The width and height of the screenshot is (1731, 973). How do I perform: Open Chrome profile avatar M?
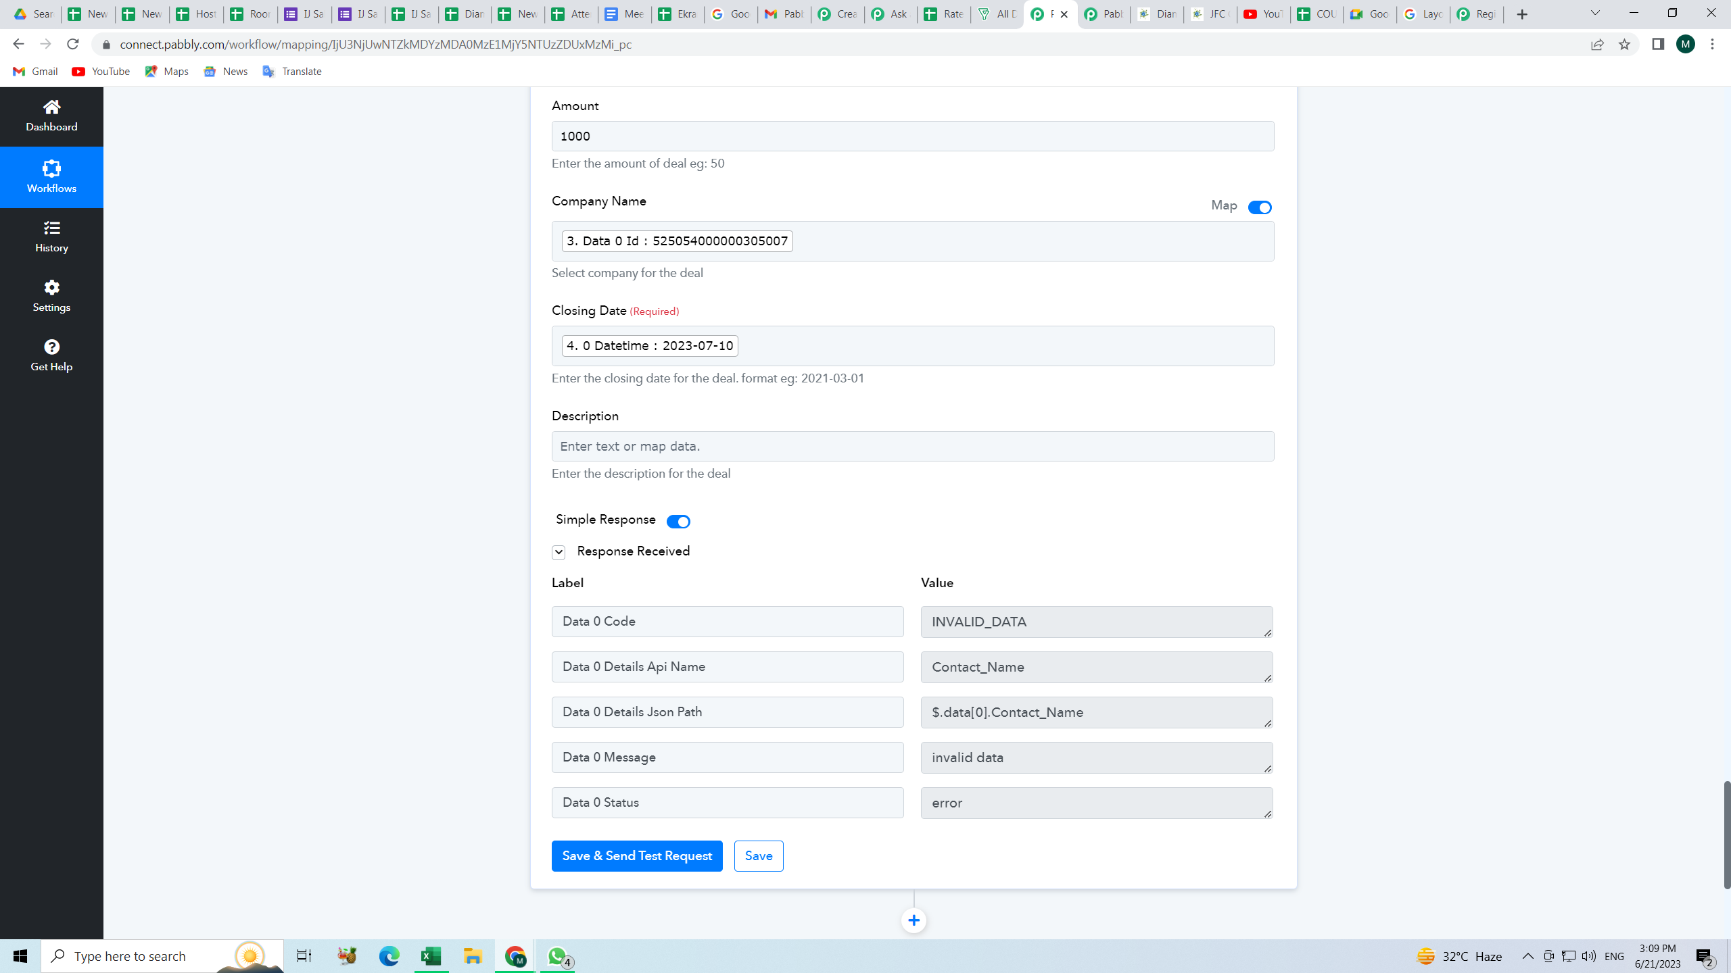pyautogui.click(x=1686, y=45)
